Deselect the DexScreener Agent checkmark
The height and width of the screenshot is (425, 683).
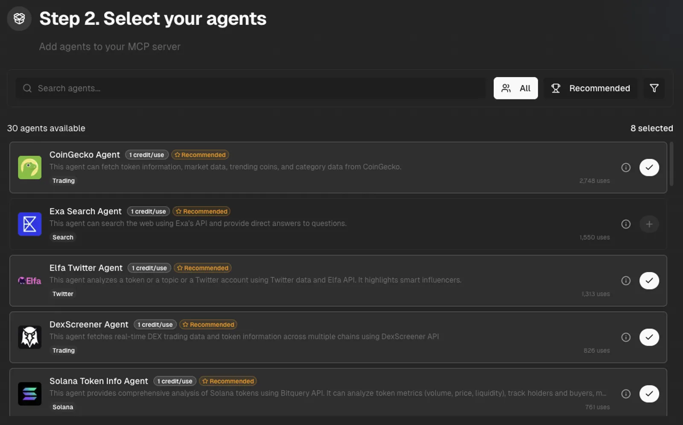(x=649, y=337)
